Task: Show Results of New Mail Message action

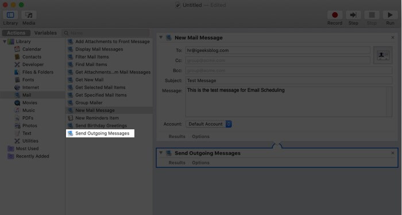Action: (177, 136)
